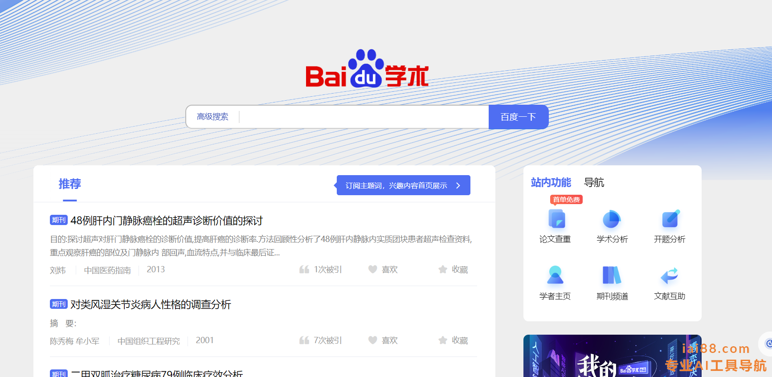
Task: Open the journal link 中国医药指南
Action: tap(107, 270)
